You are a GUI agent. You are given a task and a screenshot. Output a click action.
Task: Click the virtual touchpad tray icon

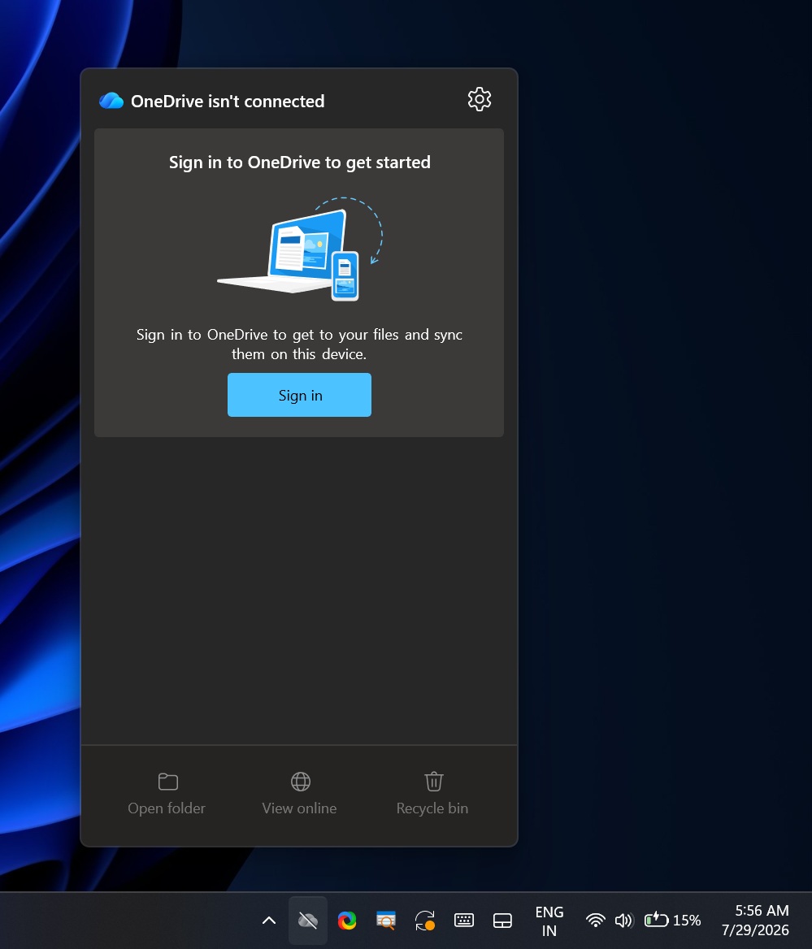[x=502, y=921]
